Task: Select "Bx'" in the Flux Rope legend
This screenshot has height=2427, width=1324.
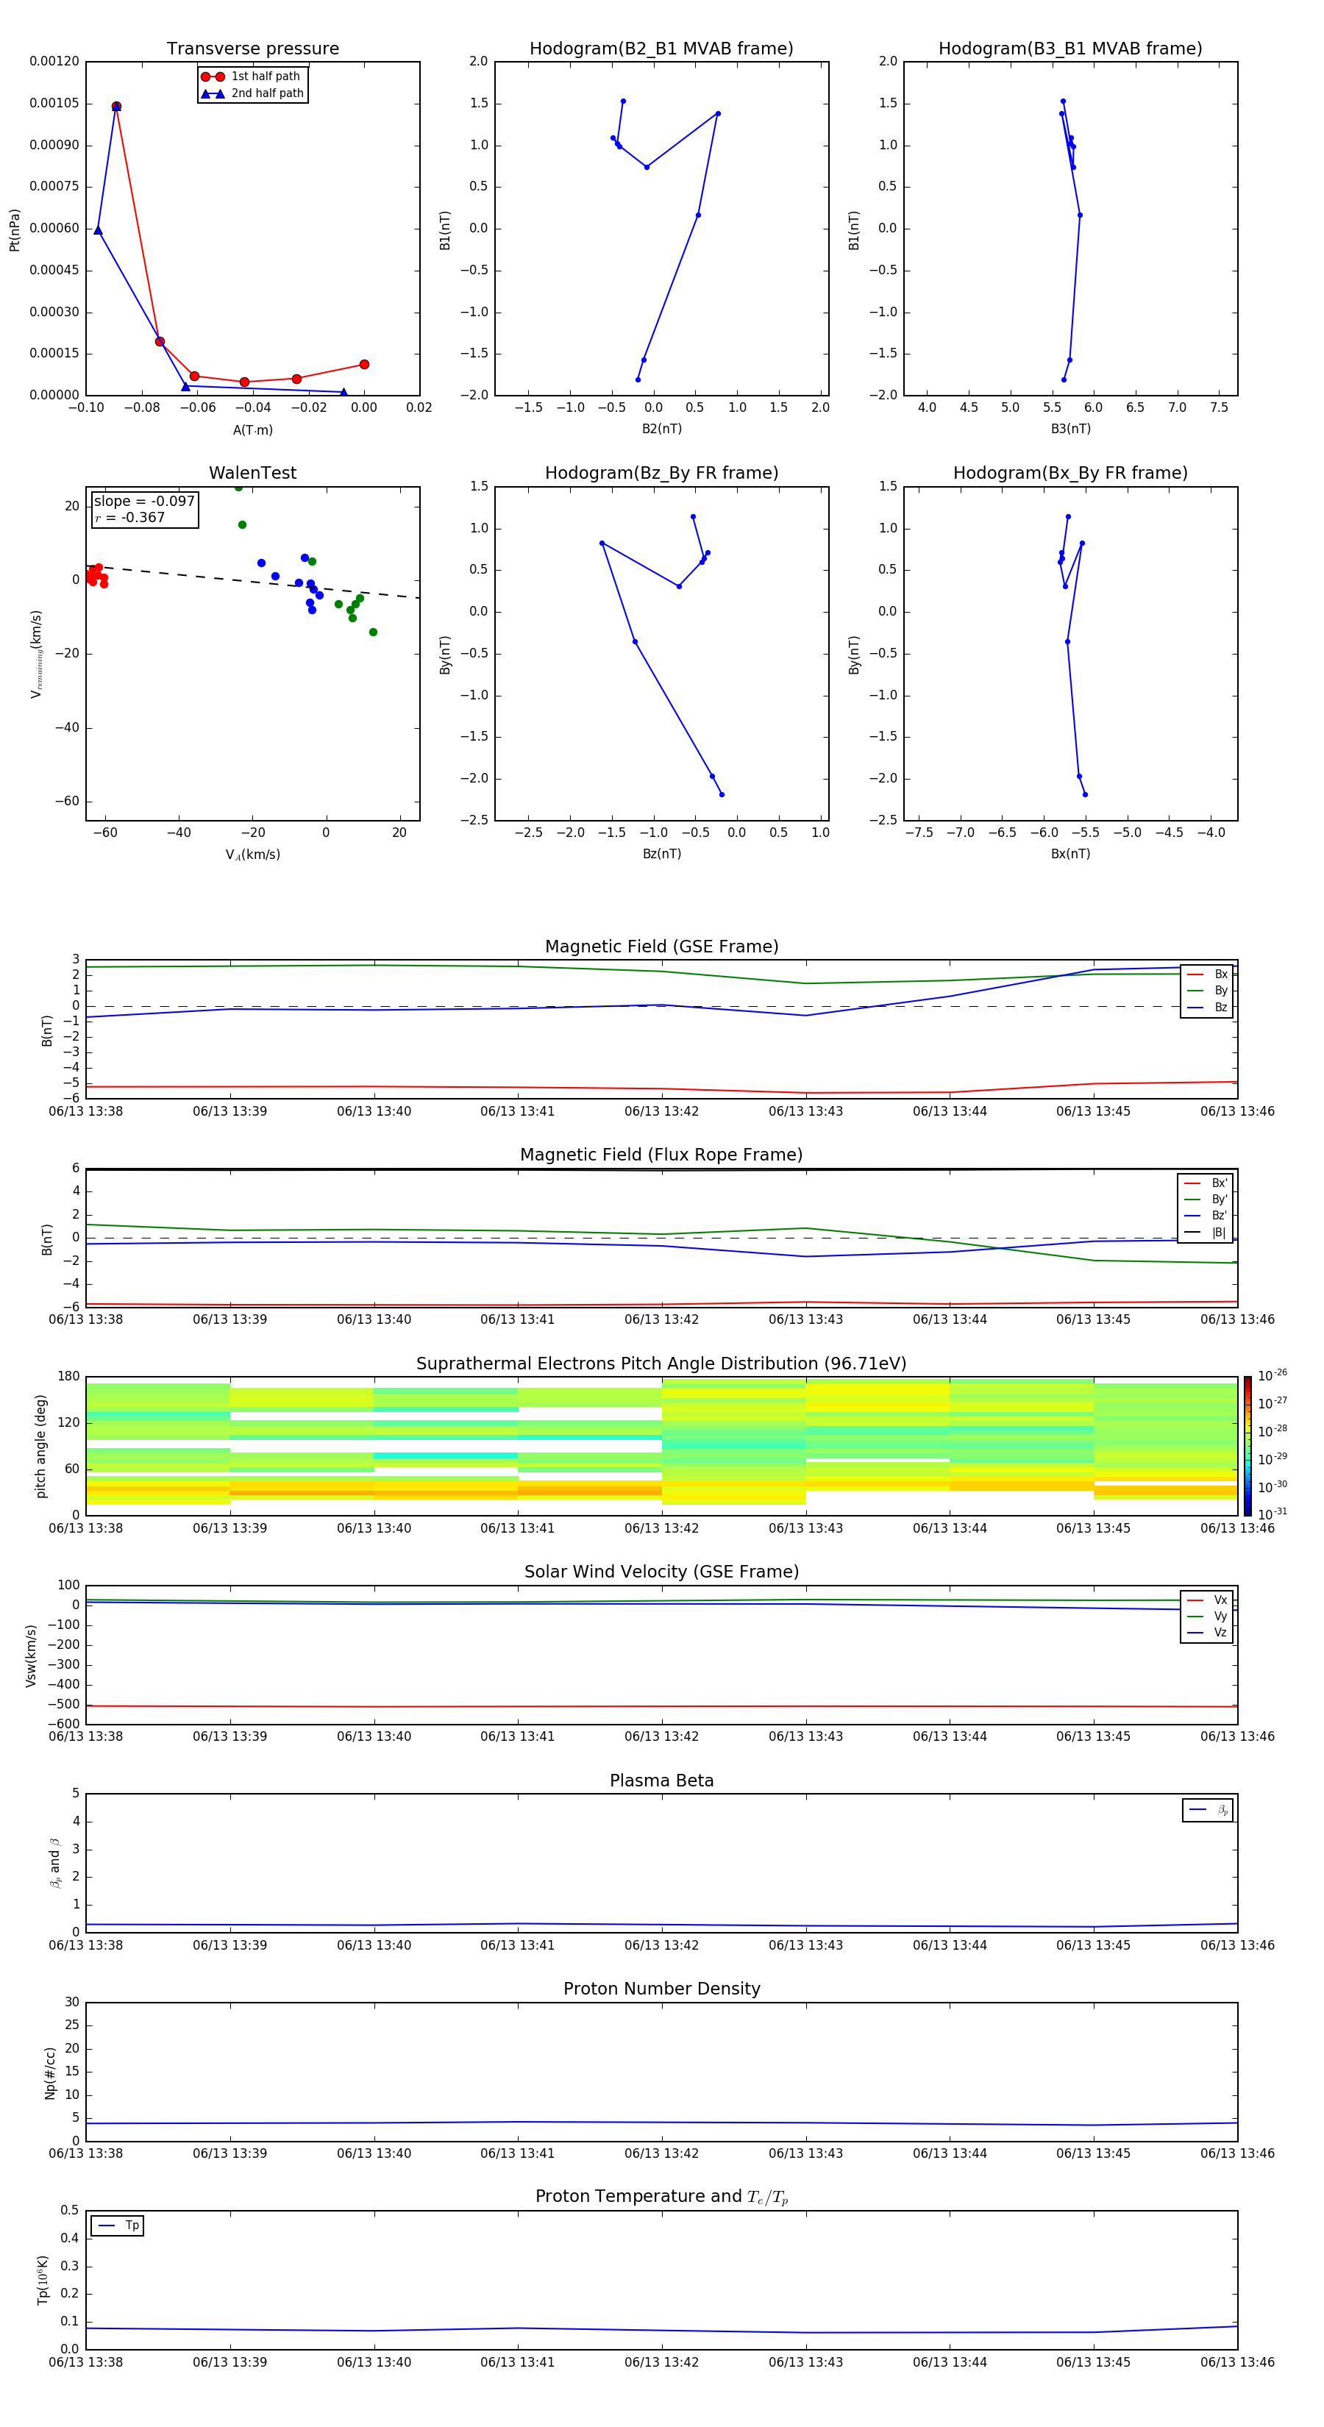Action: click(1206, 1183)
